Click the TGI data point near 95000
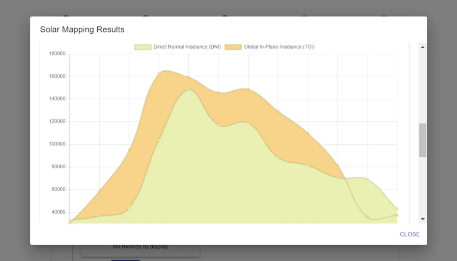457x261 pixels. pyautogui.click(x=129, y=150)
